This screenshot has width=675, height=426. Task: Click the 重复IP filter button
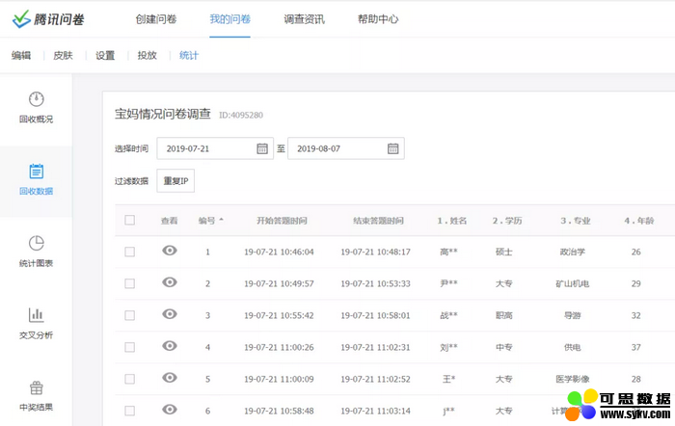coord(175,181)
